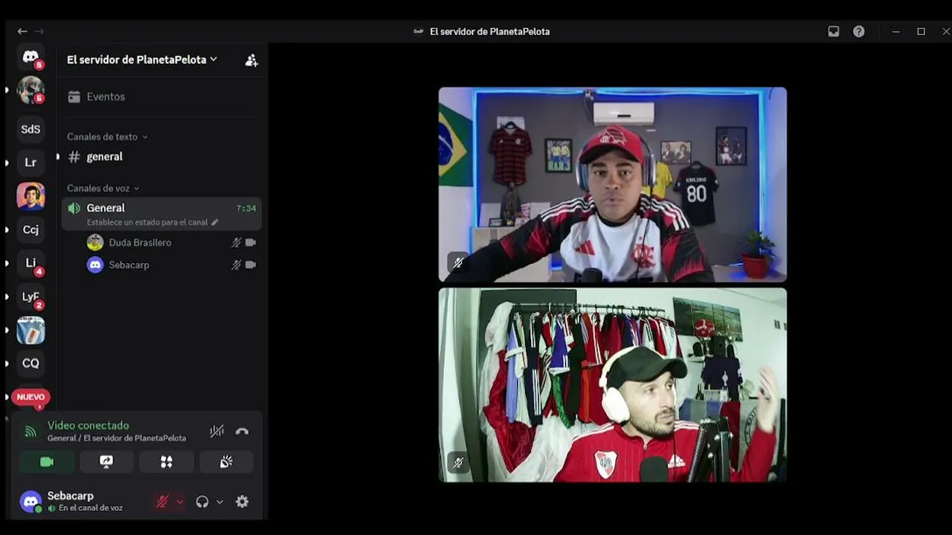
Task: Disconnect from the voice call
Action: click(242, 431)
